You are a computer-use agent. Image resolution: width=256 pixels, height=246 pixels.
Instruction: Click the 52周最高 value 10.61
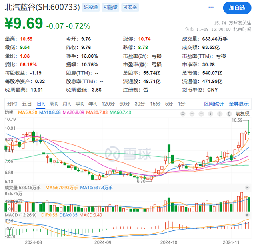pyautogui.click(x=37, y=90)
